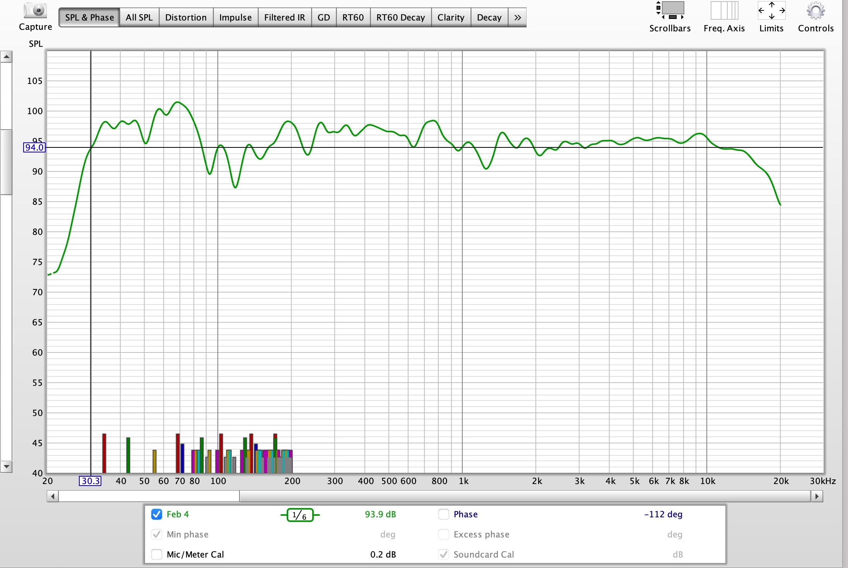The width and height of the screenshot is (848, 568).
Task: Click the 1/6 smoothing indicator
Action: (x=300, y=515)
